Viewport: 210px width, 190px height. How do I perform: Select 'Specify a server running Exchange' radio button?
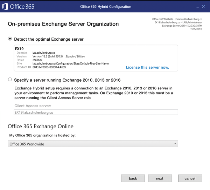click(x=10, y=80)
